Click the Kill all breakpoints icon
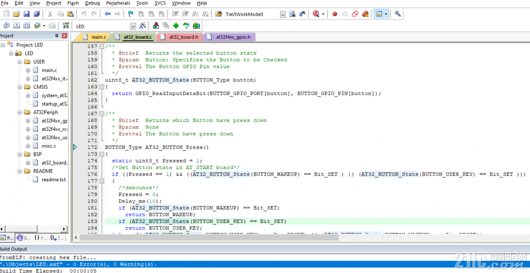 (x=365, y=14)
